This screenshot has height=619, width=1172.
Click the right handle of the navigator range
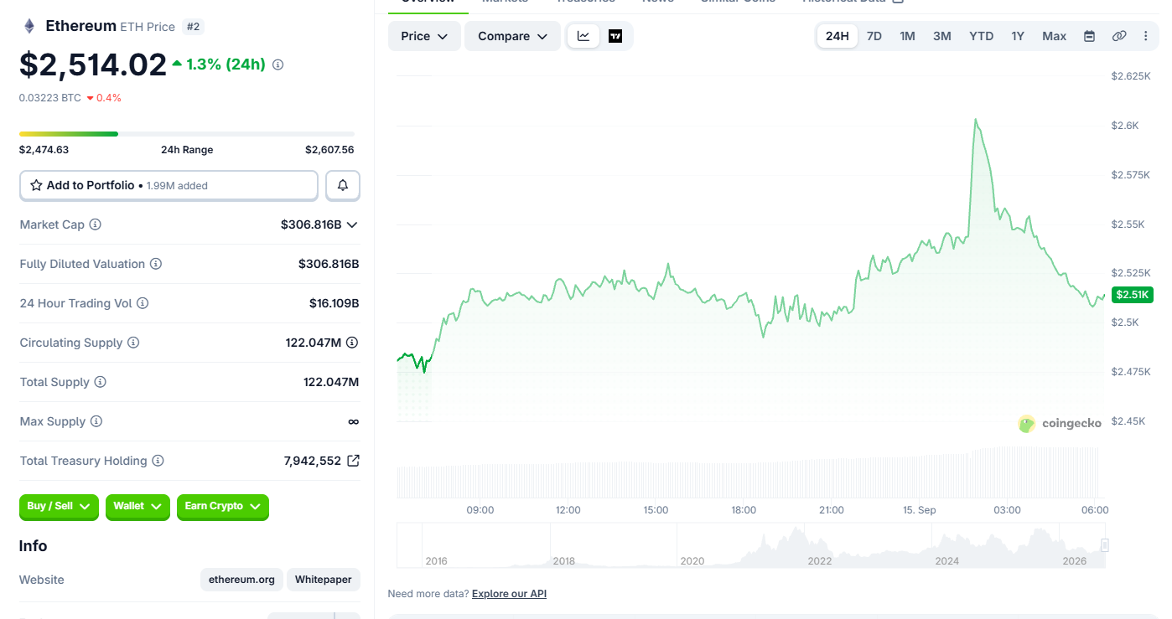pyautogui.click(x=1104, y=545)
